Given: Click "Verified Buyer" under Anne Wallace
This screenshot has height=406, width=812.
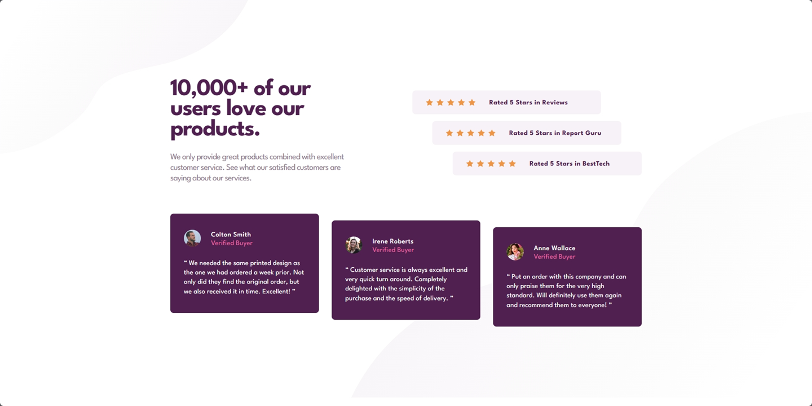Looking at the screenshot, I should pyautogui.click(x=554, y=257).
